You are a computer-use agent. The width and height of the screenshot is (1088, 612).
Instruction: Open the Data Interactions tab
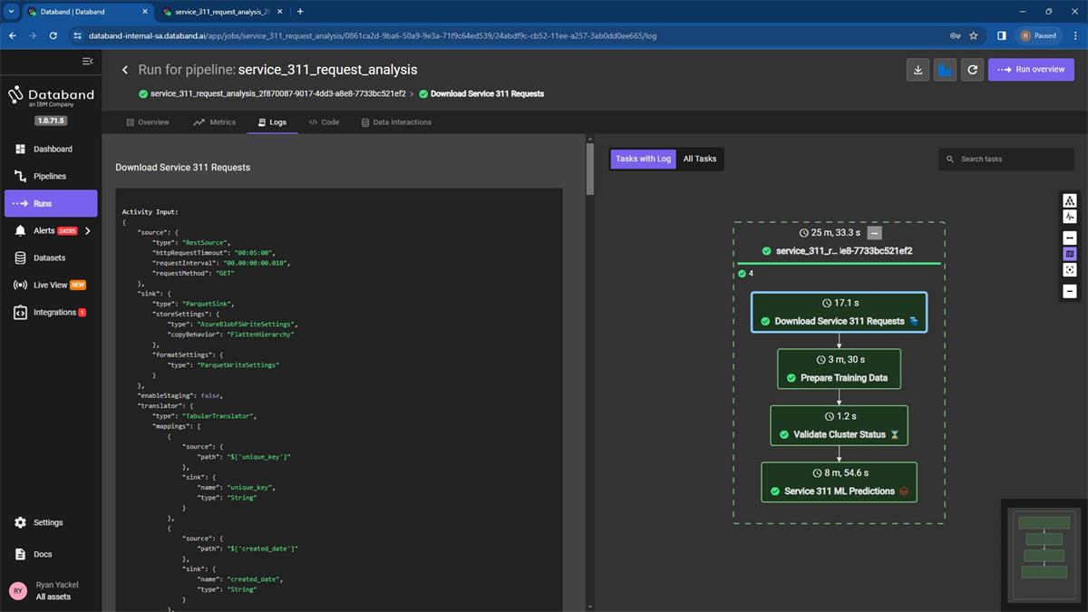pyautogui.click(x=396, y=121)
